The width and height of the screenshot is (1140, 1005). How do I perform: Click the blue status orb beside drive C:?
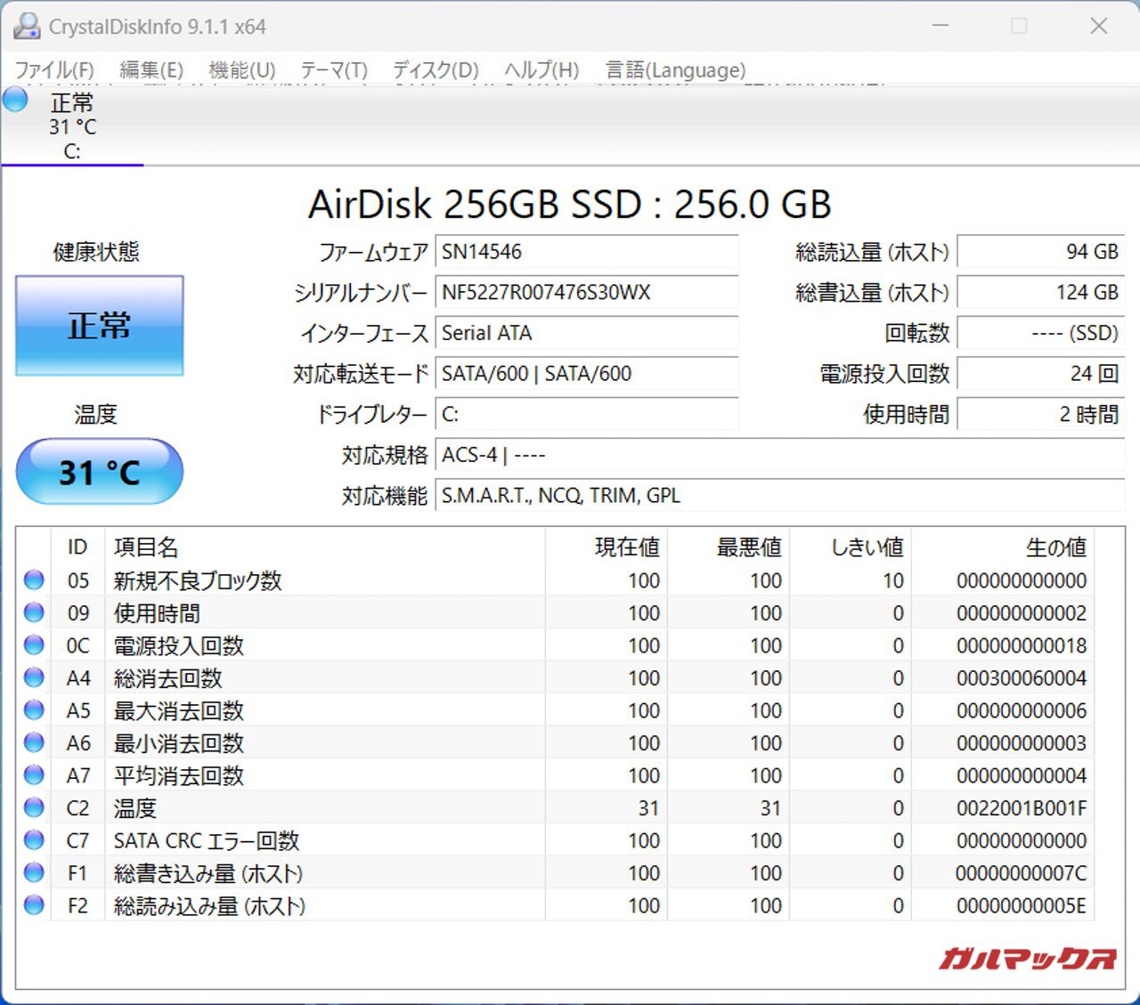point(16,100)
